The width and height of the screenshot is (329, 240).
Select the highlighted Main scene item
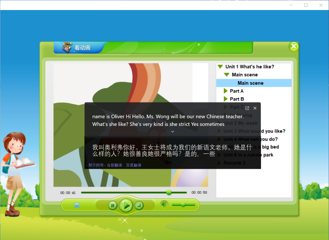[254, 83]
